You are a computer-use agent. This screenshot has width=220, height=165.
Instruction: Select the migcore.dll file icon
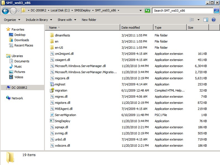click(x=52, y=78)
